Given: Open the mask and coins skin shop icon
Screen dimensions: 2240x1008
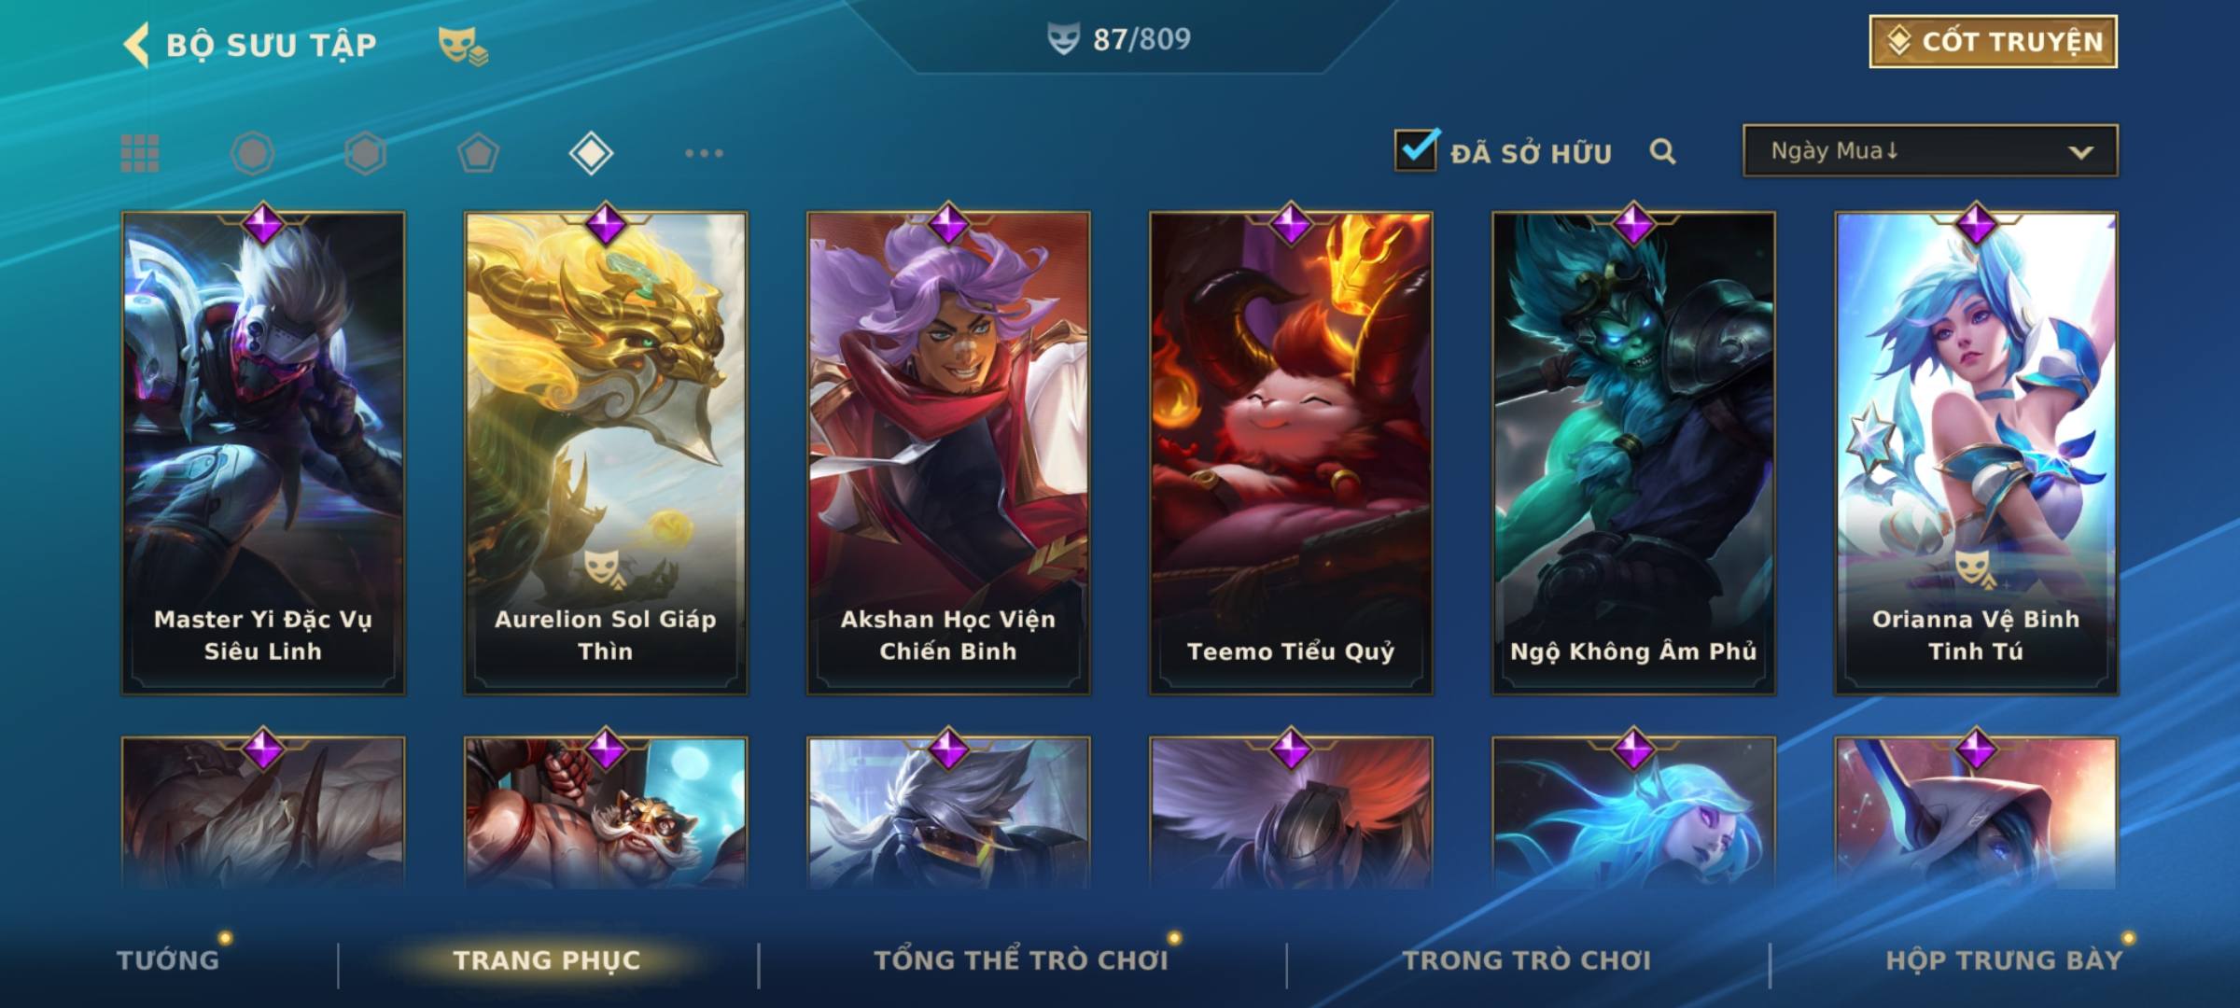Looking at the screenshot, I should [x=463, y=46].
